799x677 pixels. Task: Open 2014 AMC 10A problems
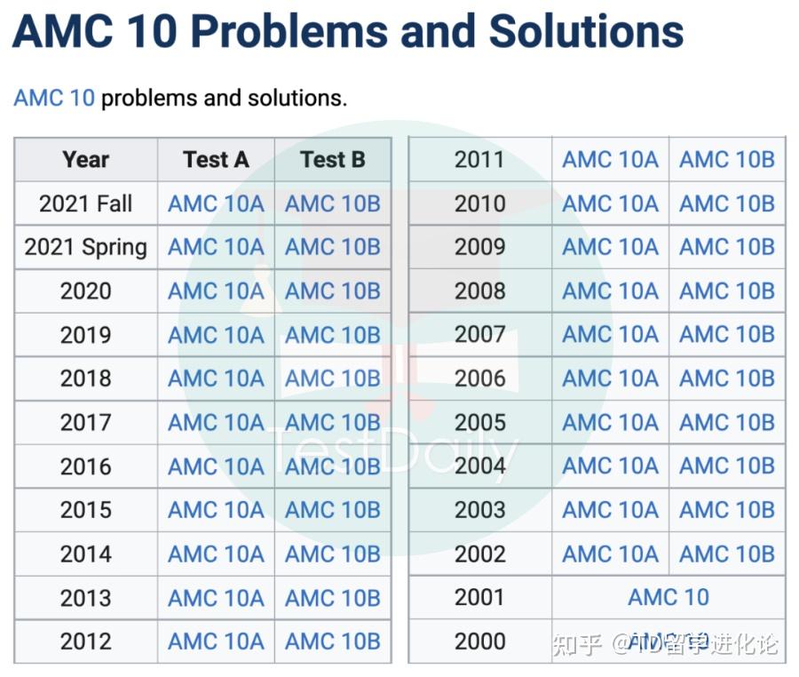coord(216,554)
